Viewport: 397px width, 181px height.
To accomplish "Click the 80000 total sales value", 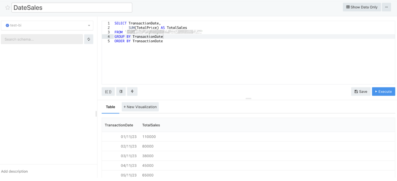I will click(148, 146).
